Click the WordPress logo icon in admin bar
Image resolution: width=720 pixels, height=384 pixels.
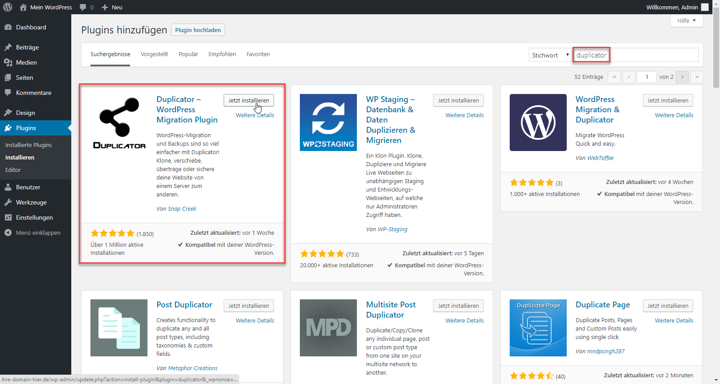coord(8,7)
